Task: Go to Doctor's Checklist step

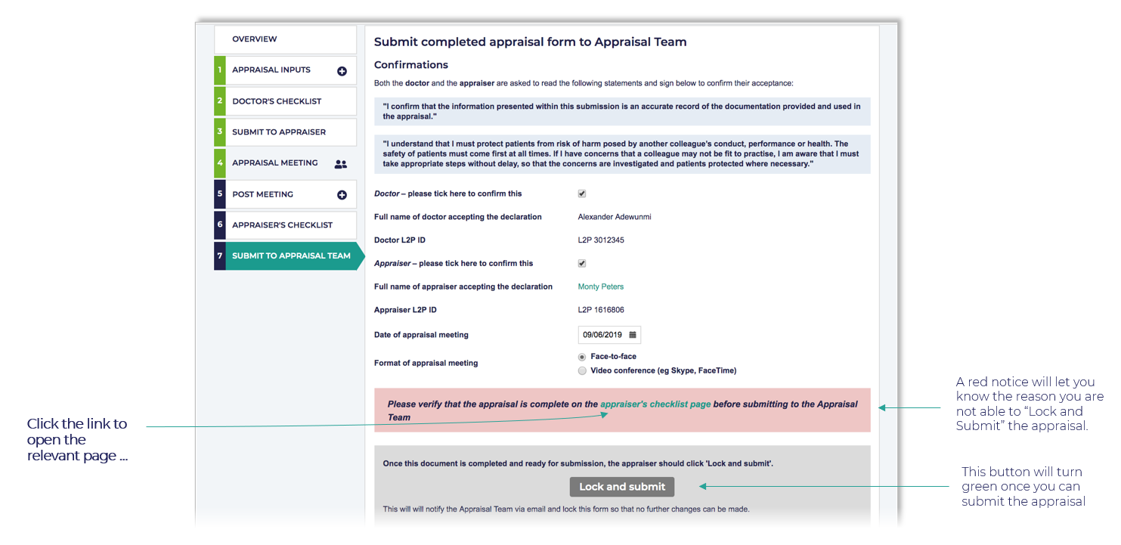Action: point(277,101)
